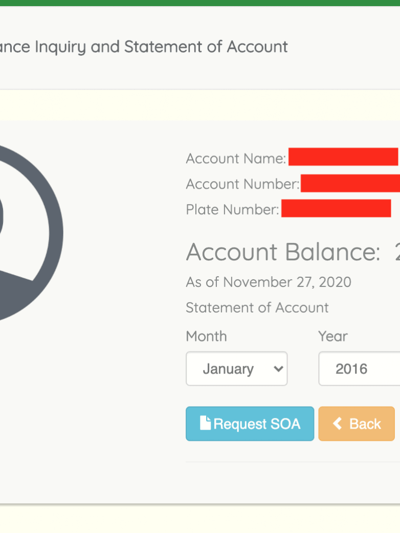Click the Plate Number label
400x533 pixels.
[x=232, y=210]
